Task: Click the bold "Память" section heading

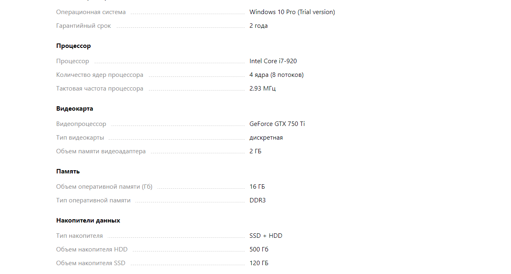Action: pos(68,171)
